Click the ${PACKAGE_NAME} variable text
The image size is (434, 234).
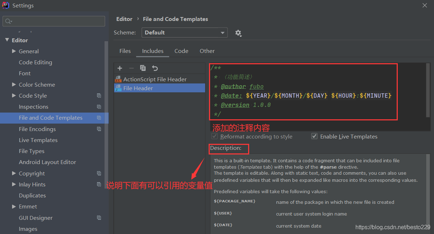tap(235, 201)
